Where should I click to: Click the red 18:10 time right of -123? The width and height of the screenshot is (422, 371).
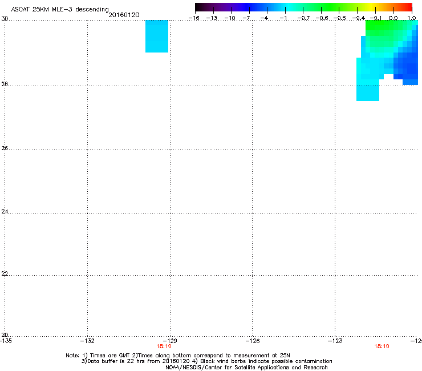[x=382, y=346]
